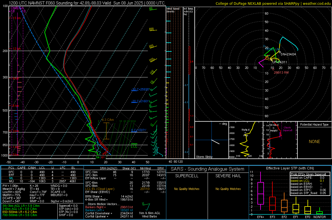
Task: Click the Supercell = 0.0 value
Action: tap(68, 206)
